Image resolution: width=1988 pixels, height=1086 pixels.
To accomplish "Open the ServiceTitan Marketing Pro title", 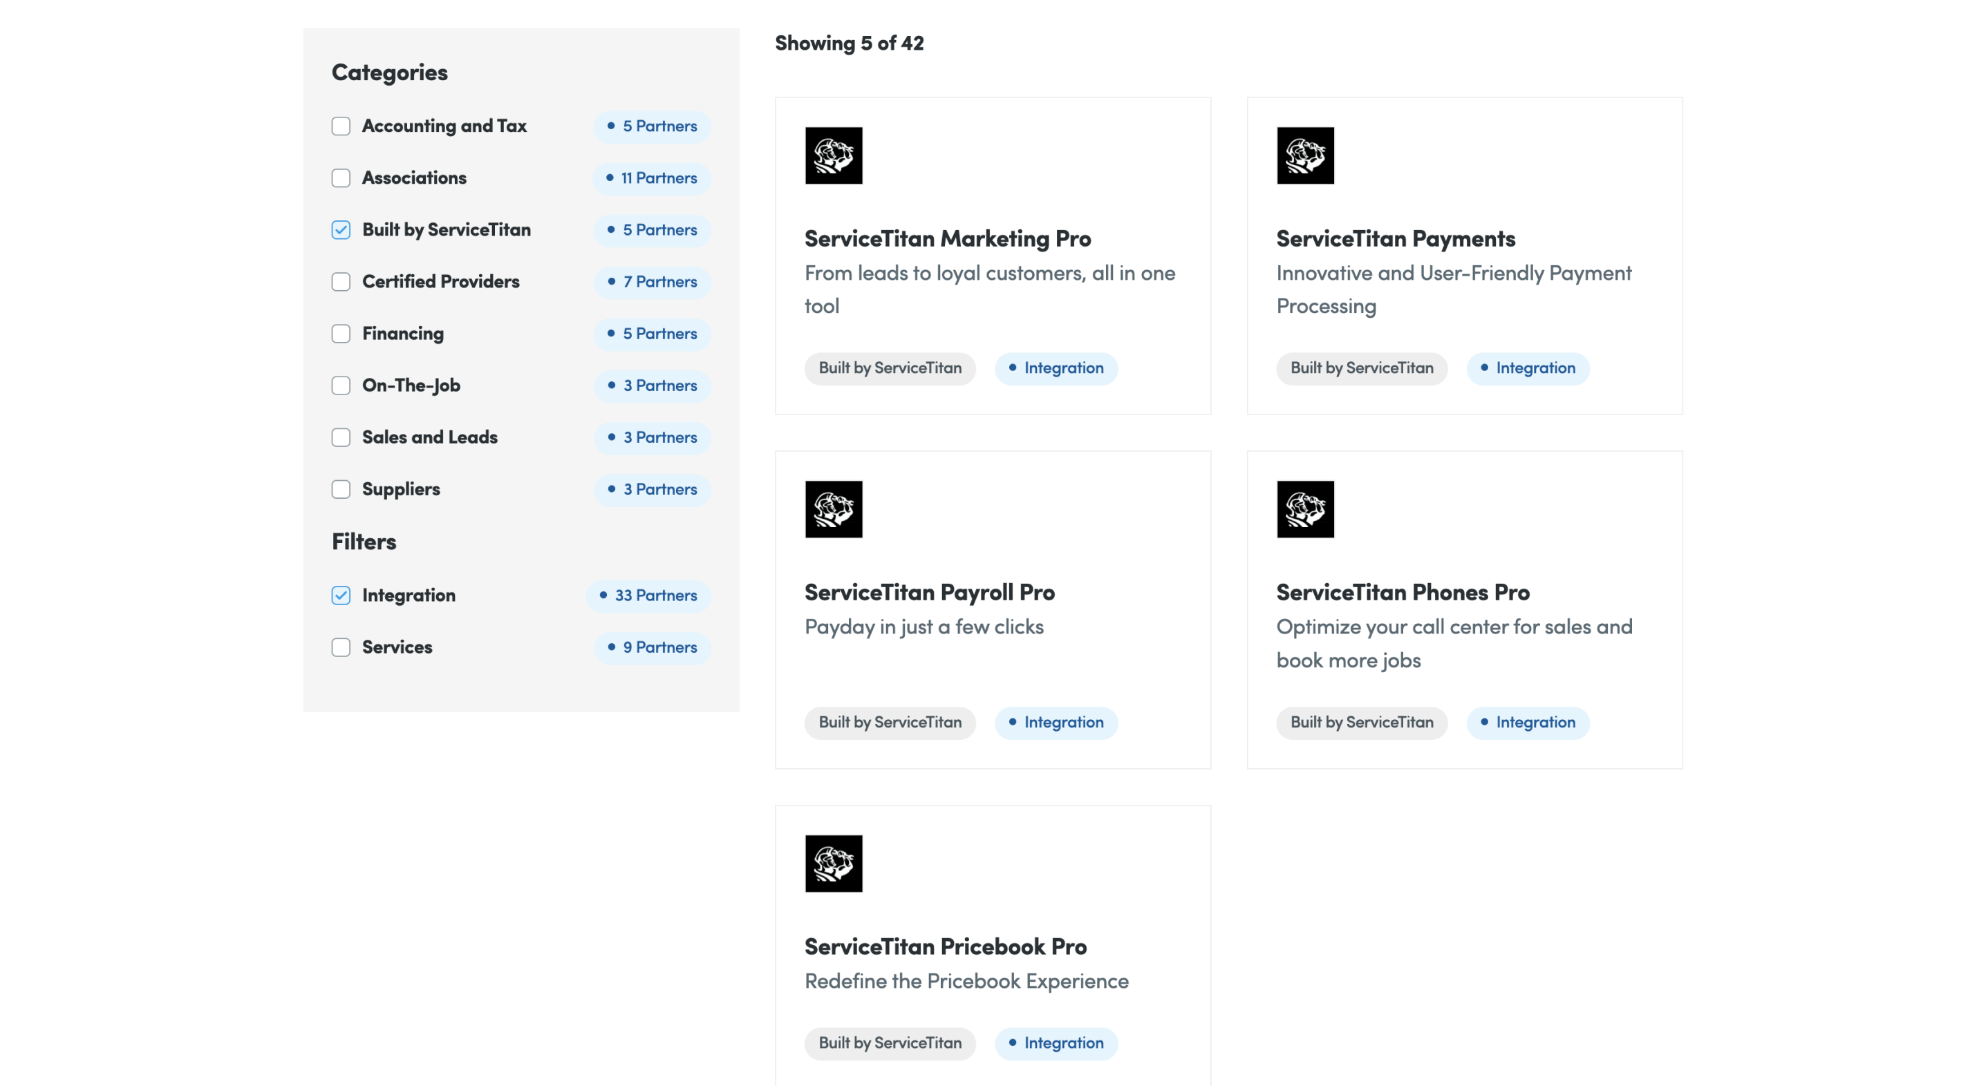I will (x=948, y=238).
